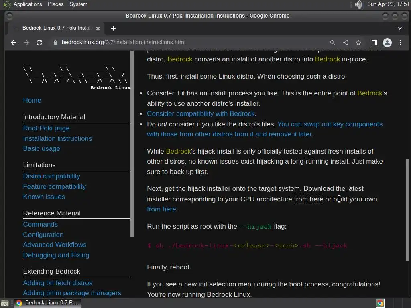Click the Introductory Material heading
This screenshot has height=308, width=411.
pos(54,117)
